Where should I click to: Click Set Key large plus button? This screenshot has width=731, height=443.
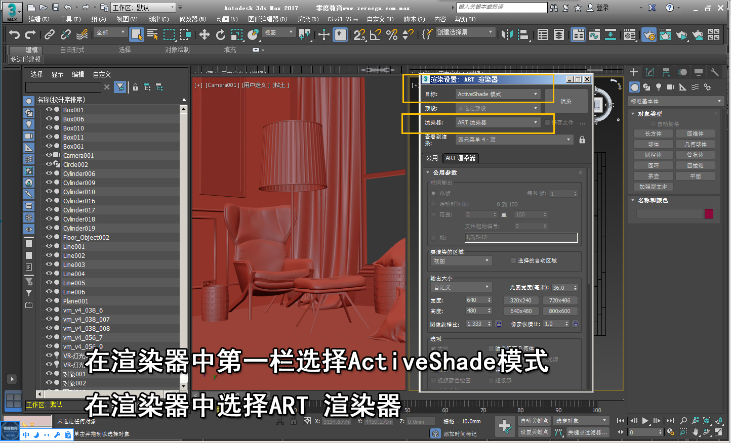coord(505,426)
